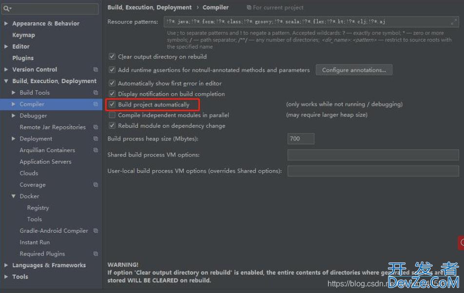Expand the Editor section
464x293 pixels.
pos(6,46)
